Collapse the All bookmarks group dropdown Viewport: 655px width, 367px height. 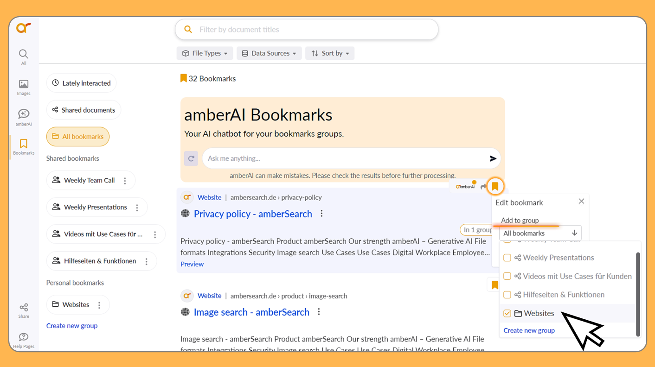click(540, 233)
